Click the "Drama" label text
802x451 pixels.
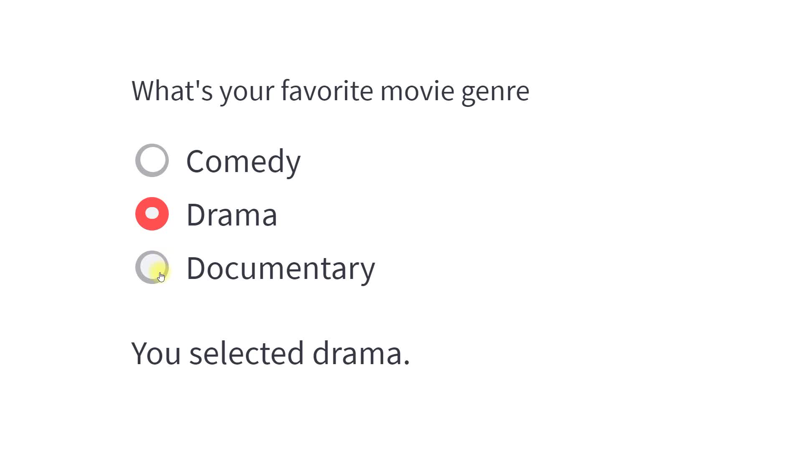(x=231, y=215)
